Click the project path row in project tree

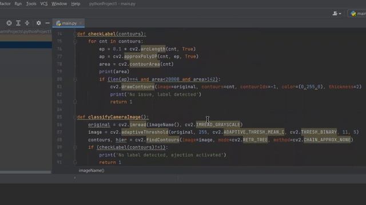click(x=26, y=32)
